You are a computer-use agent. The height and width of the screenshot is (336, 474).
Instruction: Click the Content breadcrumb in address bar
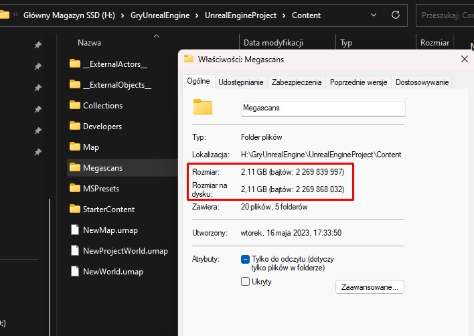click(306, 15)
